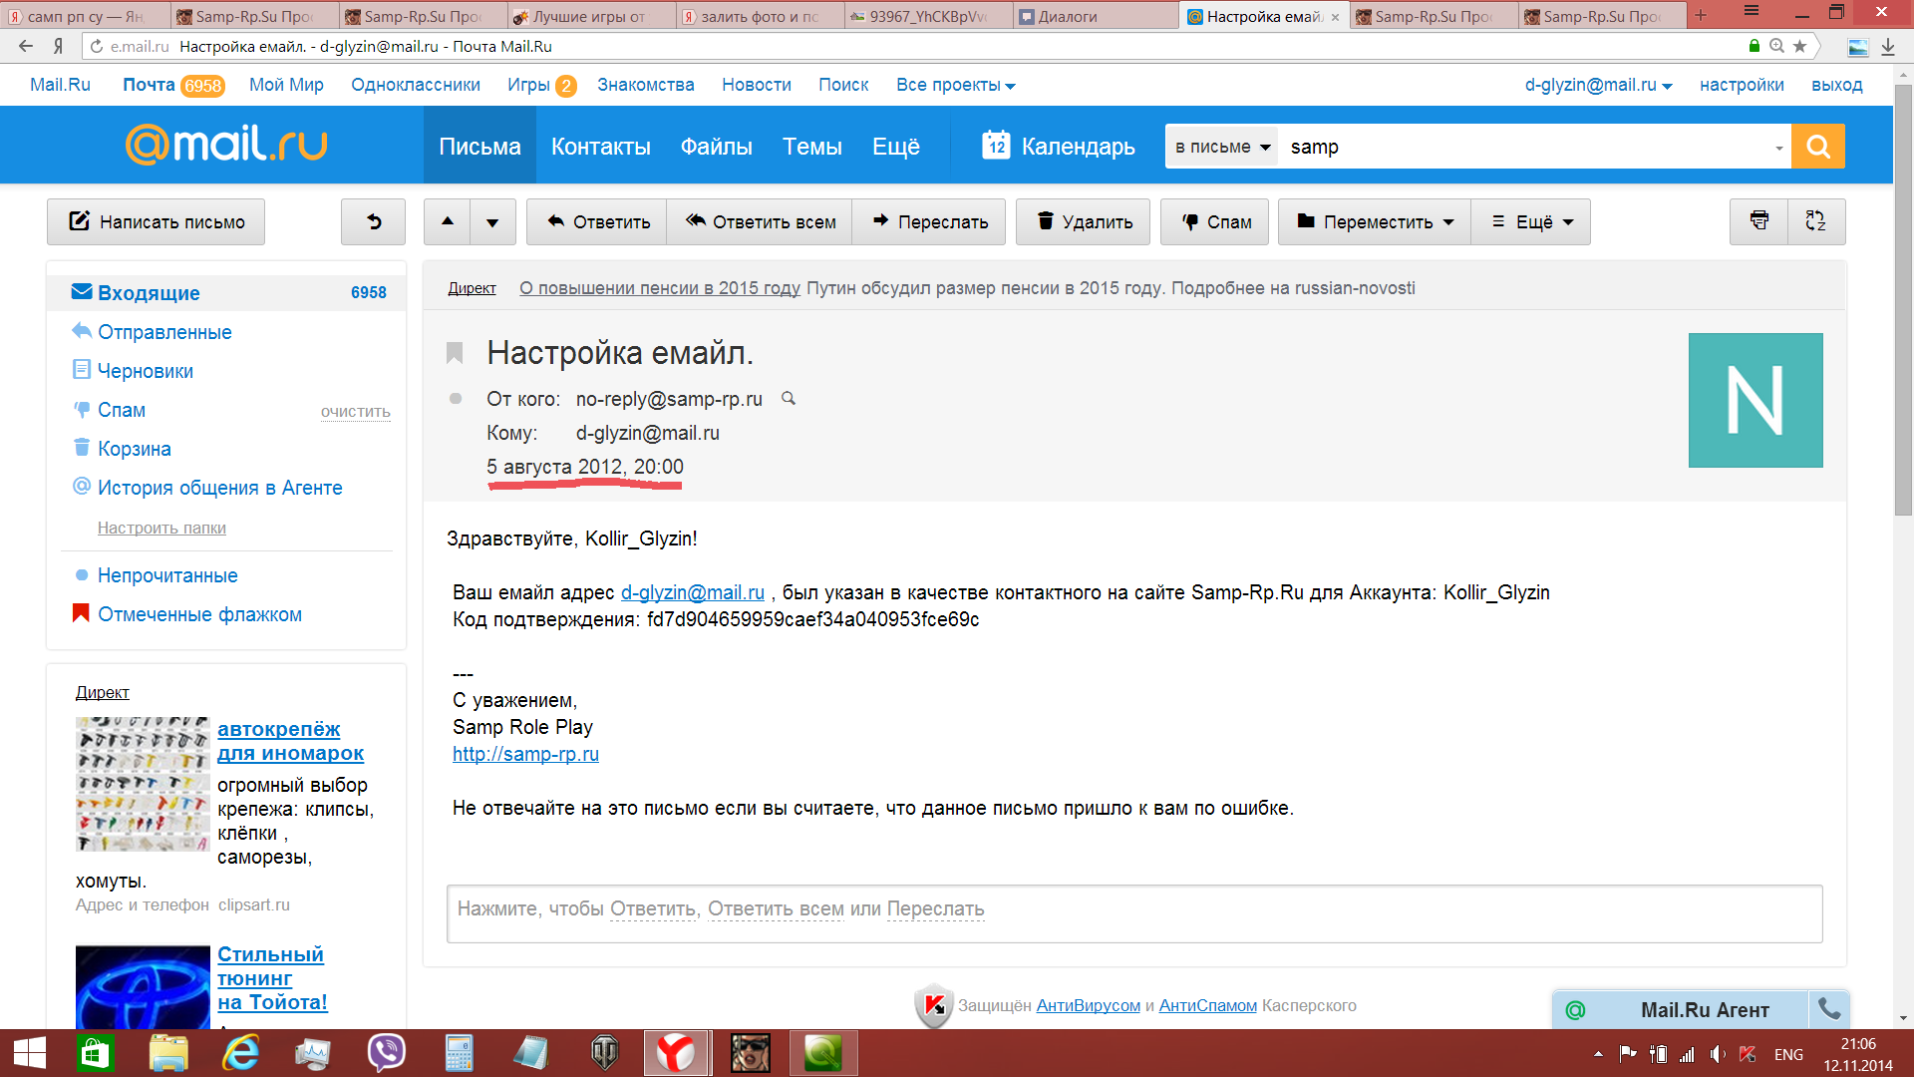Click the Kaspersky tray icon

tap(1748, 1054)
